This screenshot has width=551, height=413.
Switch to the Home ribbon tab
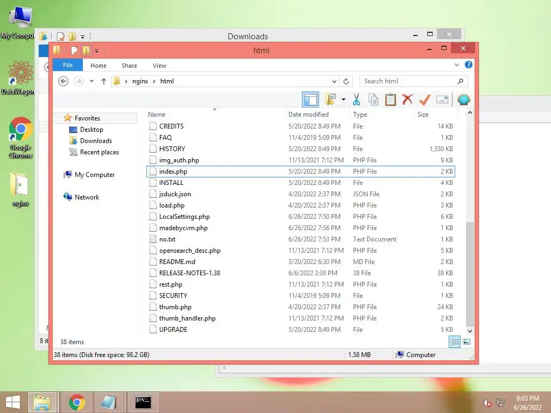98,66
